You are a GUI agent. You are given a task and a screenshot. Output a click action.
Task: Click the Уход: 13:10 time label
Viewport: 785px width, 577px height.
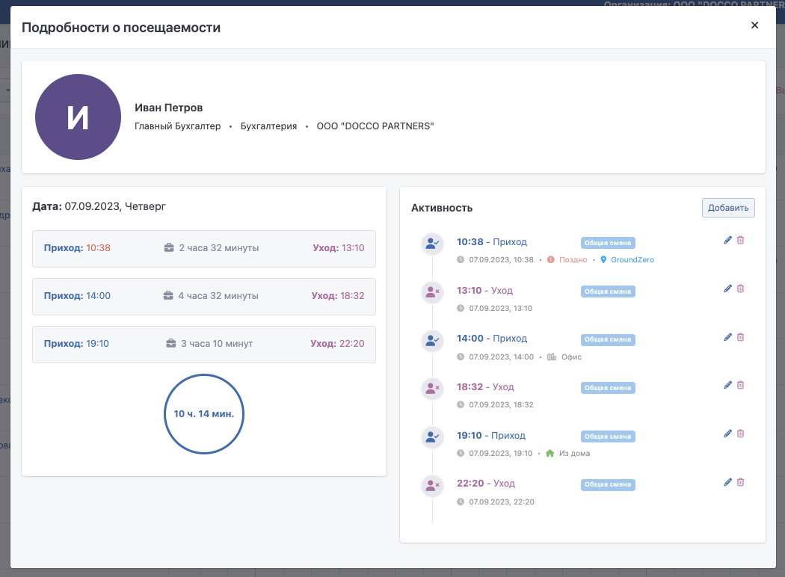click(x=339, y=247)
